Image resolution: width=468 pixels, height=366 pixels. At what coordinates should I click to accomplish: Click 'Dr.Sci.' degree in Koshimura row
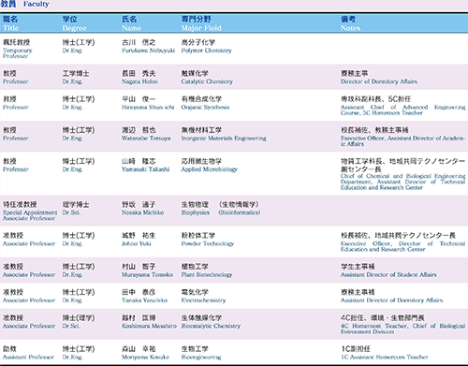(71, 326)
